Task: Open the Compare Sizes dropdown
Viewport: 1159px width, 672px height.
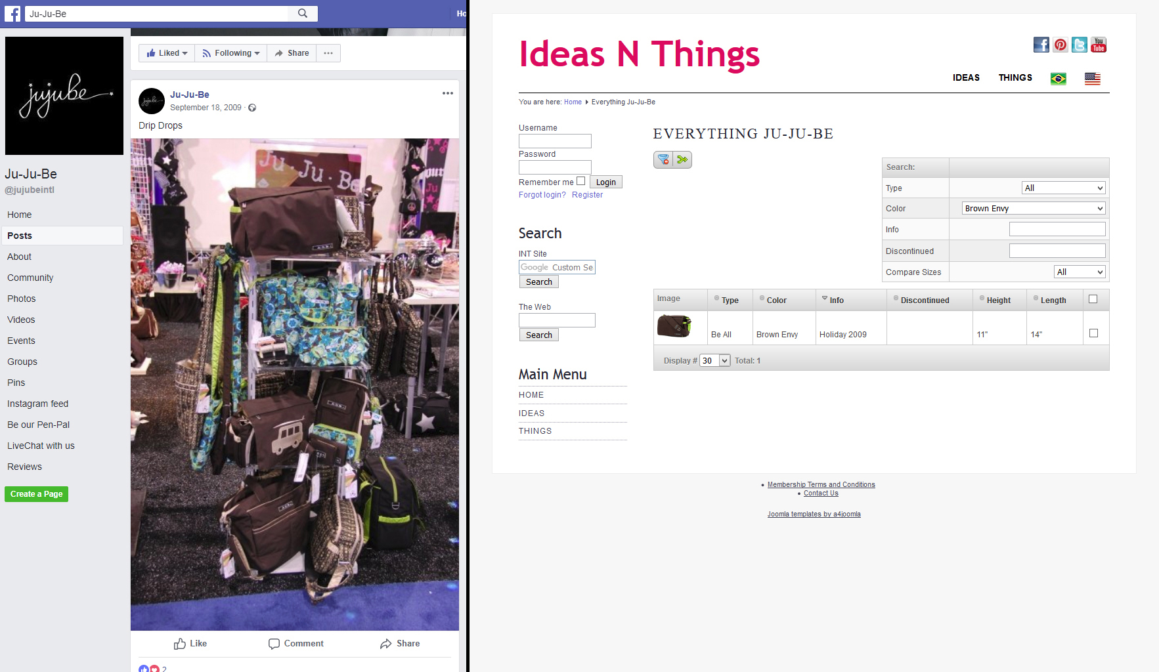Action: 1080,272
